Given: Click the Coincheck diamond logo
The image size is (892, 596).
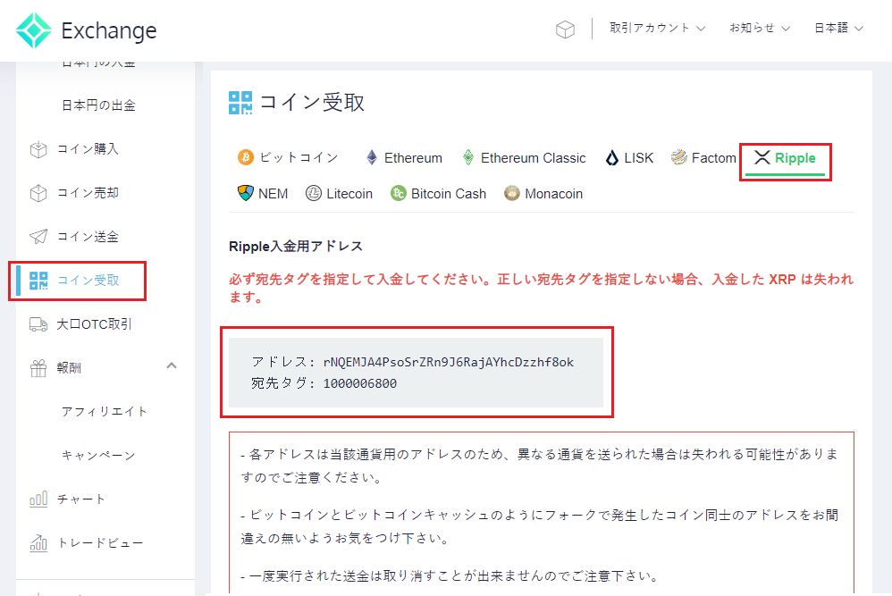Looking at the screenshot, I should pos(34,30).
